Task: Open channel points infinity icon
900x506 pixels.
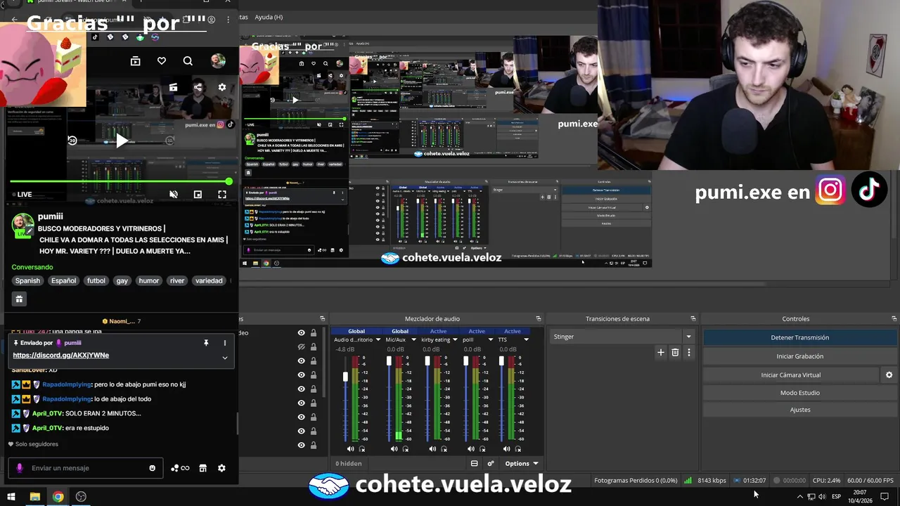Action: click(181, 468)
